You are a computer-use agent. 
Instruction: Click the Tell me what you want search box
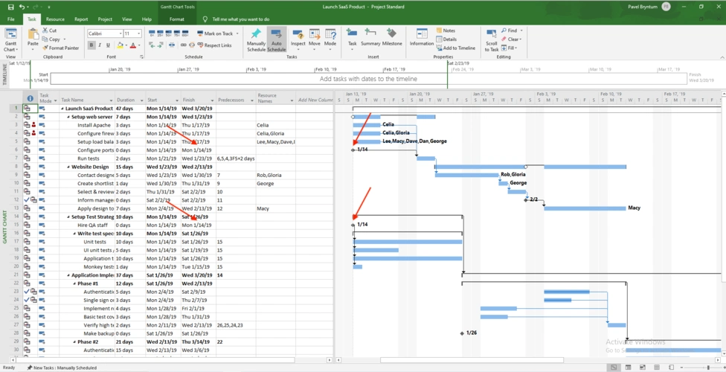tap(241, 19)
